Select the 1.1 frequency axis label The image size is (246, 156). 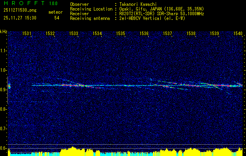[x=4, y=51]
